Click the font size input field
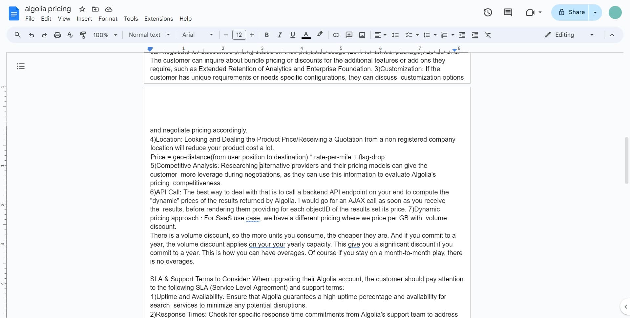This screenshot has width=630, height=318. pos(239,35)
